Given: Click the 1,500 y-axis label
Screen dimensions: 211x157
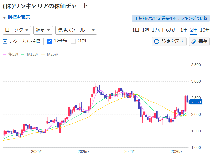Looking at the screenshot, I should coord(196,131).
